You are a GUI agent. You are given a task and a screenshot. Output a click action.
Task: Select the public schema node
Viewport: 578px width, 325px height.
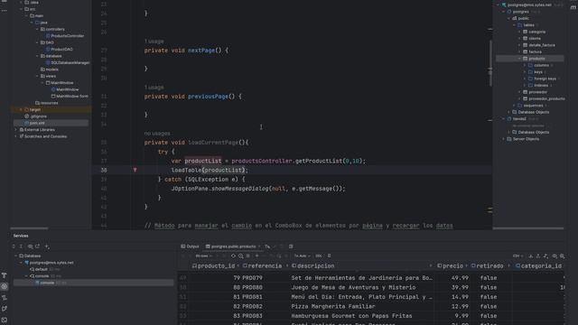(520, 18)
